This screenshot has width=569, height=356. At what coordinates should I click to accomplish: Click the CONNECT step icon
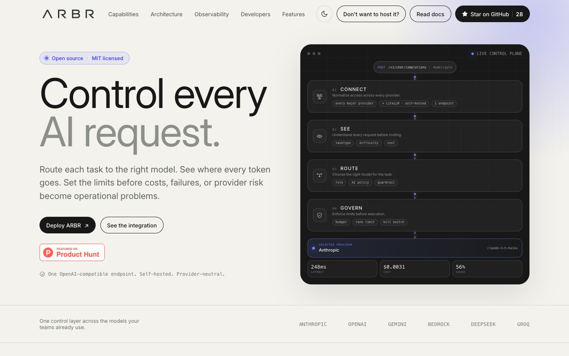320,97
